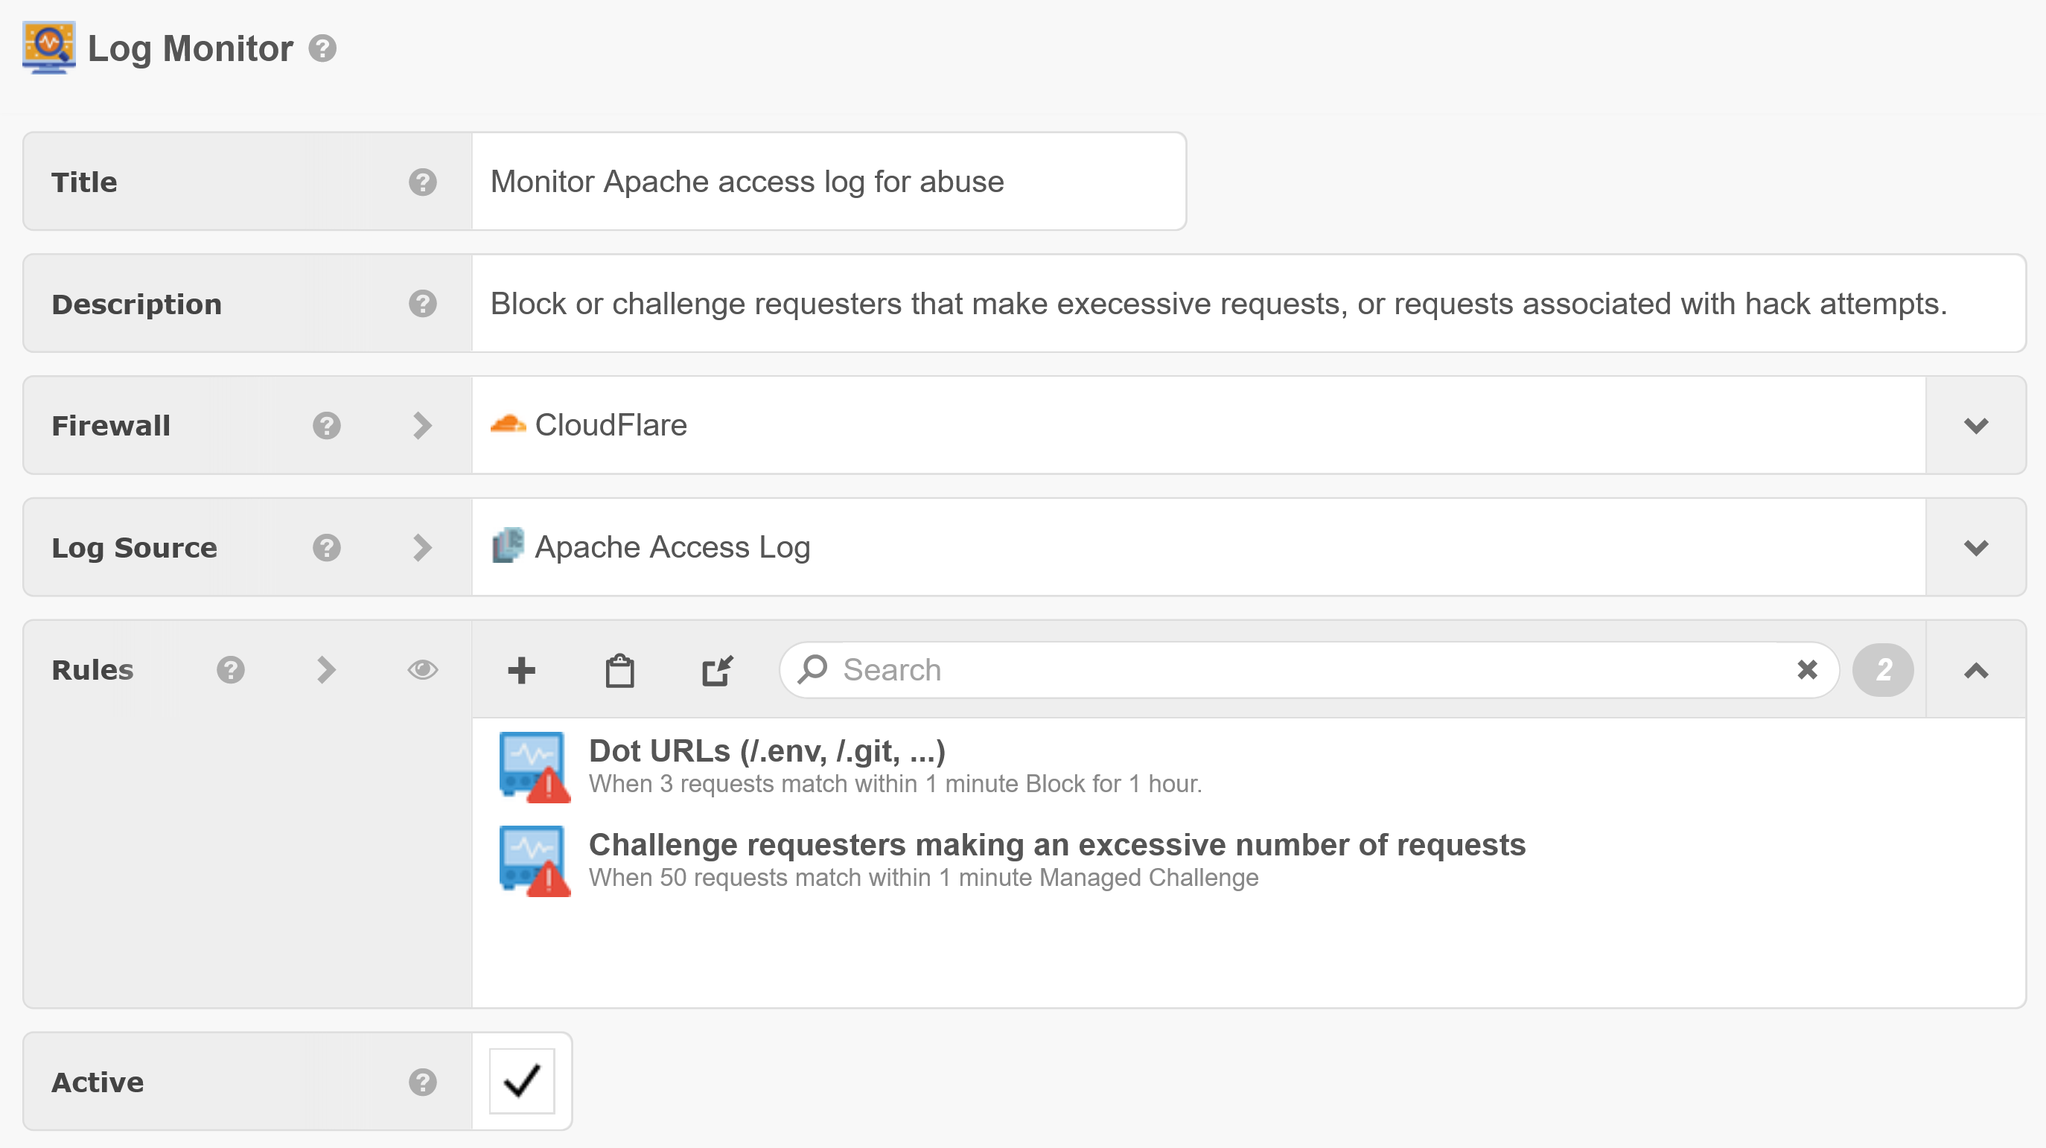This screenshot has width=2046, height=1148.
Task: Click the Firewall help question mark
Action: click(326, 426)
